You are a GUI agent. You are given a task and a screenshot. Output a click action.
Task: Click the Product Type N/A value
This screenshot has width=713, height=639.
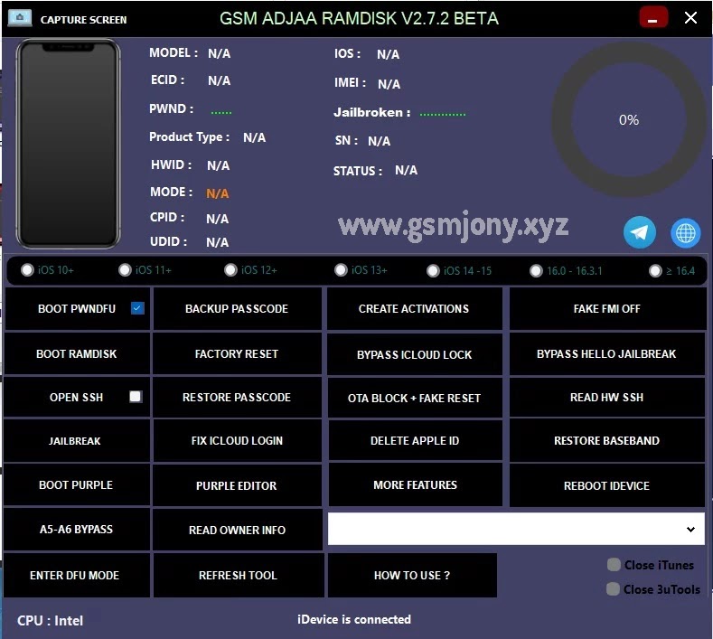[255, 137]
